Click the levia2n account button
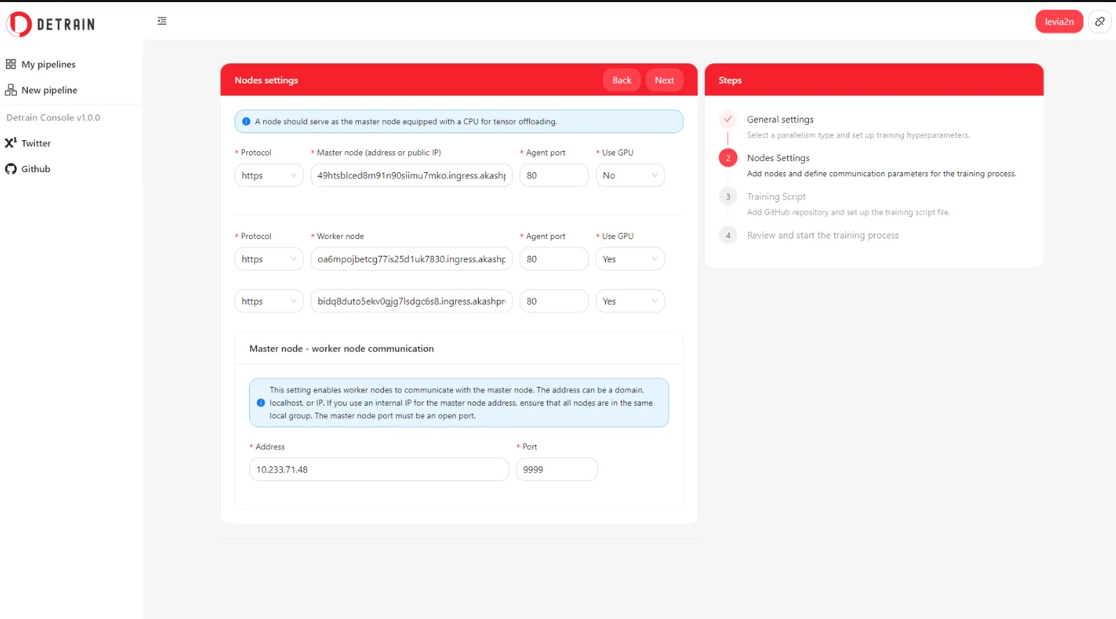 [1059, 22]
